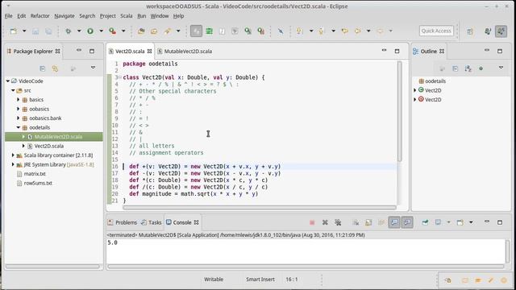Expand the oobasics package
Screen dimensions: 516x290
click(x=19, y=109)
